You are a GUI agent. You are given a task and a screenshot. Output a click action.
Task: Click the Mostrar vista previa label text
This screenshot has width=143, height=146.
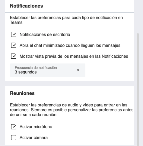click(74, 56)
